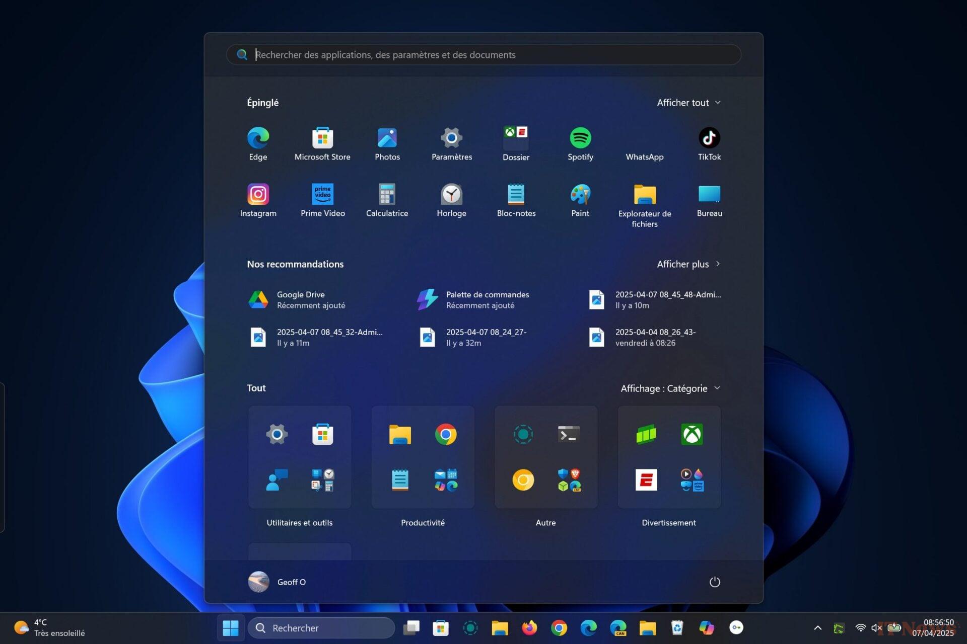
Task: Expand the Afficher tout dropdown
Action: click(688, 103)
